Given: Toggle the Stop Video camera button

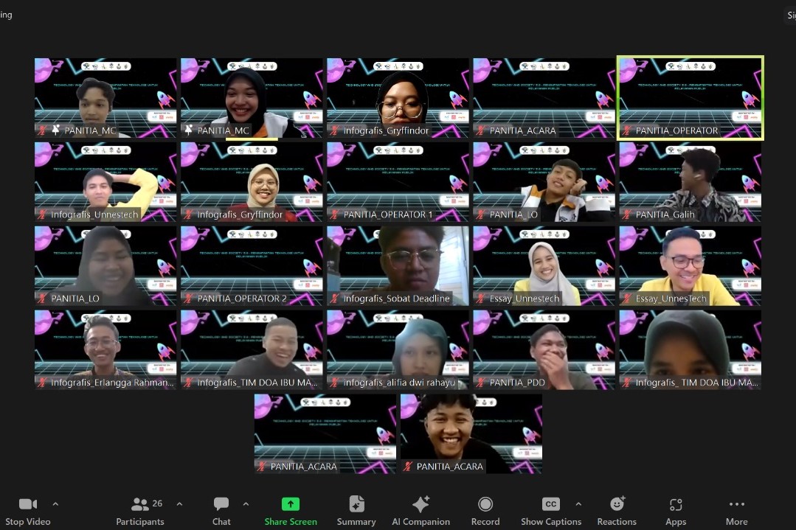Looking at the screenshot, I should [x=28, y=504].
